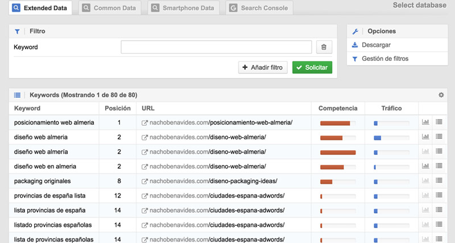Click the green Solicitar button
455x243 pixels.
point(312,67)
